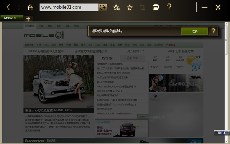The width and height of the screenshot is (230, 144).
Task: Open the lenovo ThinkPad banner
Action: coord(113,141)
